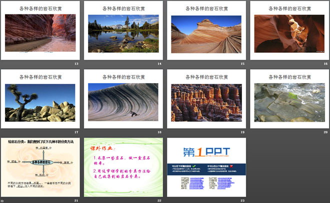Image resolution: width=330 pixels, height=203 pixels.
Task: Choose the slide 15 swirling sandstone thumbnail
Action: [x=206, y=33]
